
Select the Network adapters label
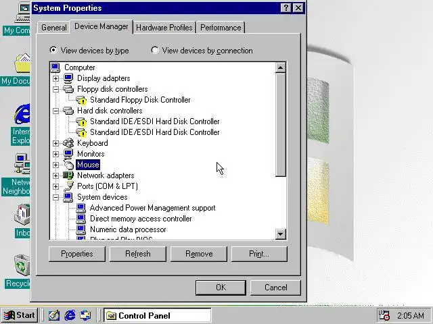point(106,175)
